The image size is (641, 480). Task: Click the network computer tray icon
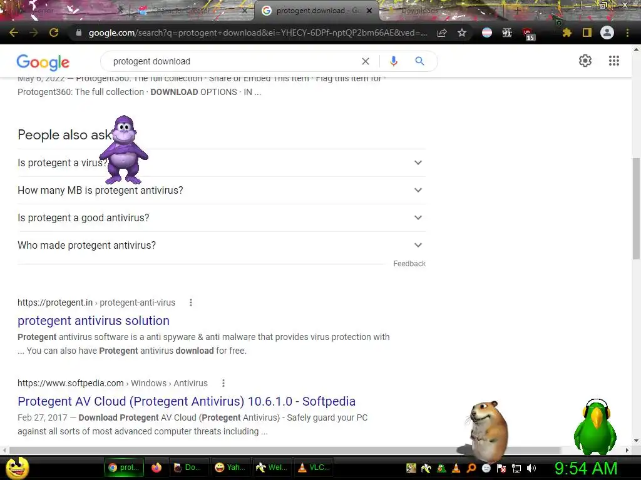516,468
